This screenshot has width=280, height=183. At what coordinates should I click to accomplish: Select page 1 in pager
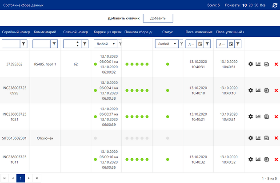[x=20, y=178]
